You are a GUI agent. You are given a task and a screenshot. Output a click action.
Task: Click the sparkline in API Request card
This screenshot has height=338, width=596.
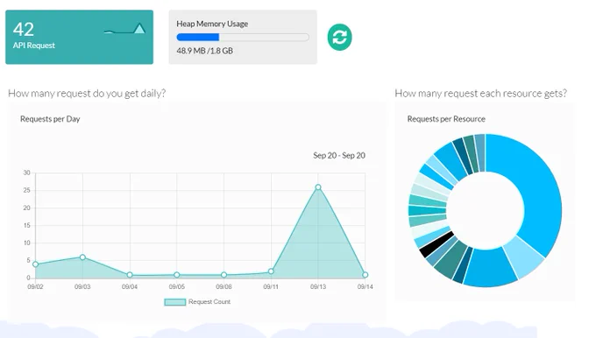coord(124,29)
